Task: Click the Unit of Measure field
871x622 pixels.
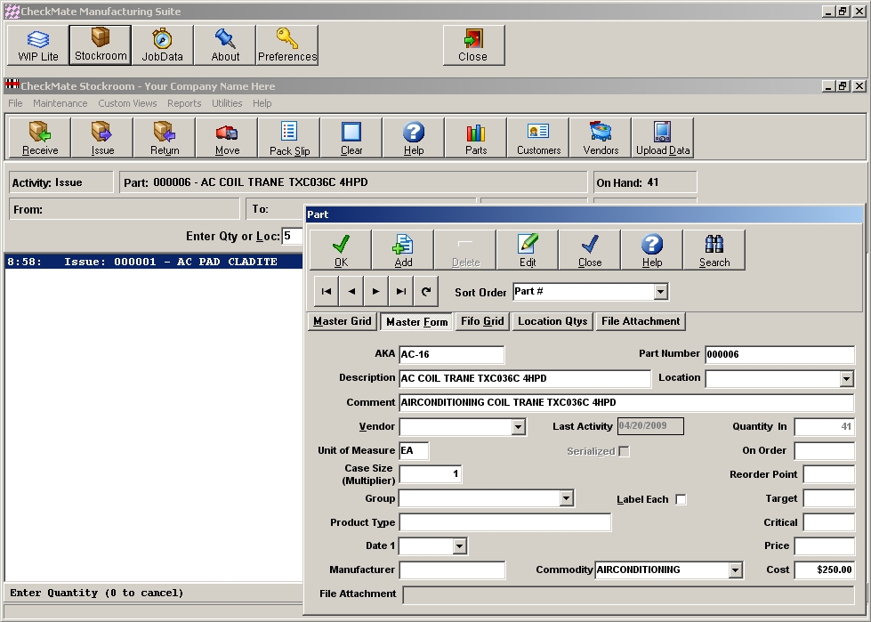Action: tap(414, 450)
